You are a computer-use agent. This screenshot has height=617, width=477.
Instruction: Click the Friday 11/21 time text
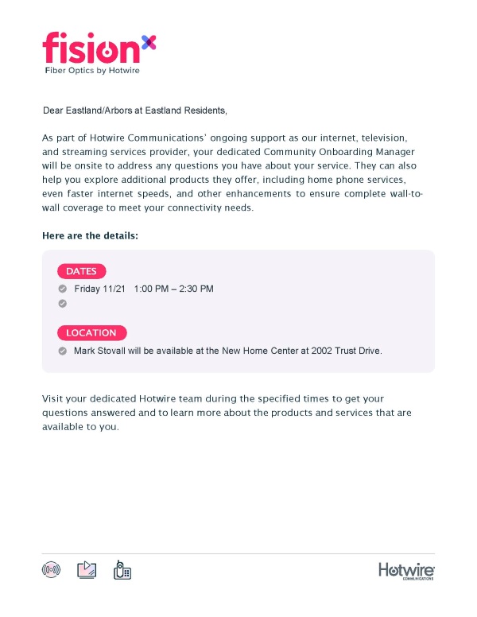point(144,289)
